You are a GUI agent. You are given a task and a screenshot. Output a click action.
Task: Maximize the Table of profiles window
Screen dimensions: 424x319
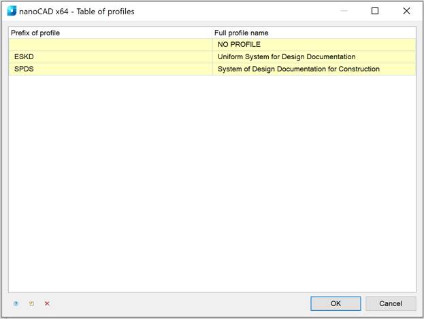[x=375, y=11]
